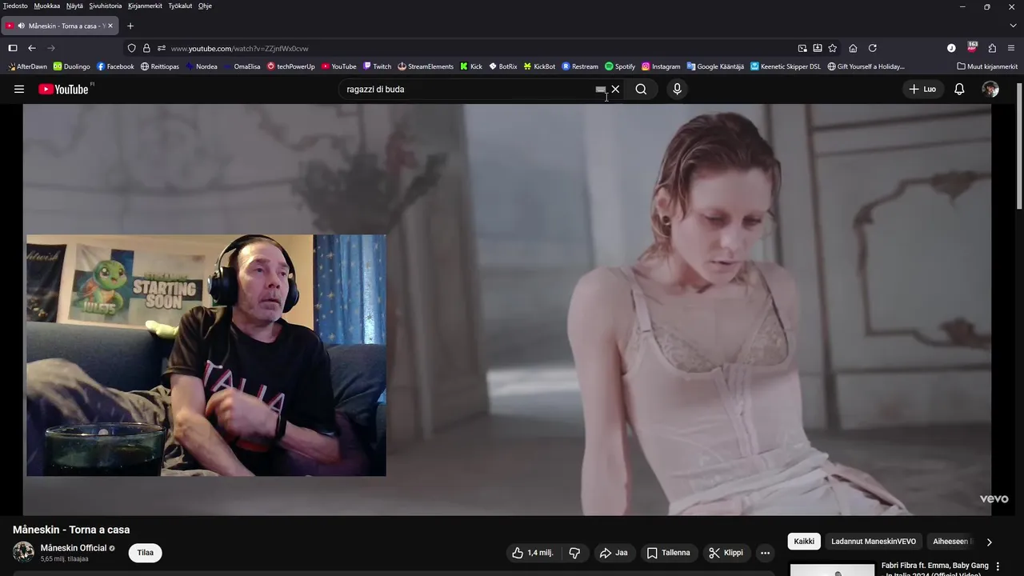Show more filter chips with right chevron
1024x576 pixels.
[989, 542]
